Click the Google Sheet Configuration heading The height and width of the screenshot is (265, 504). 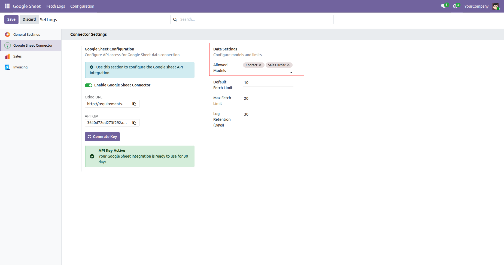(109, 49)
